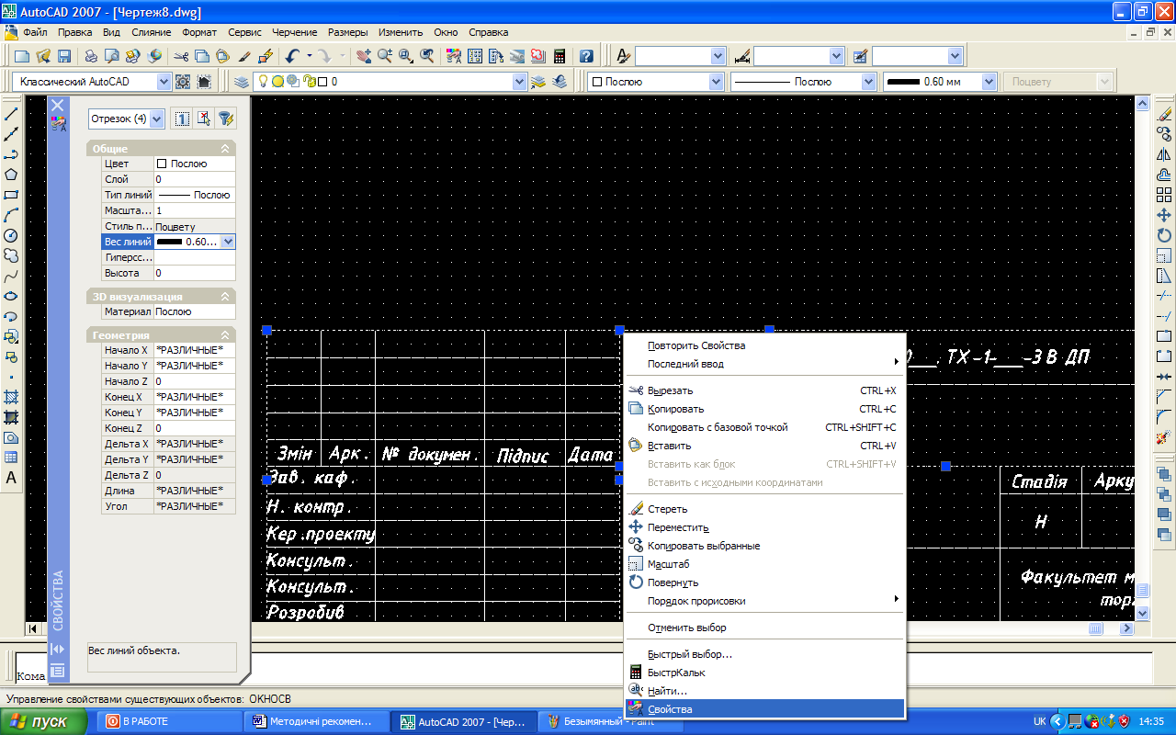Click the Undo arrow icon
The width and height of the screenshot is (1176, 735).
tap(291, 56)
